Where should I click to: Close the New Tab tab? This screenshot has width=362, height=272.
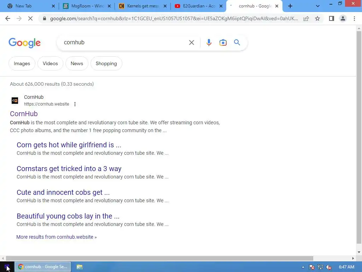[x=53, y=6]
